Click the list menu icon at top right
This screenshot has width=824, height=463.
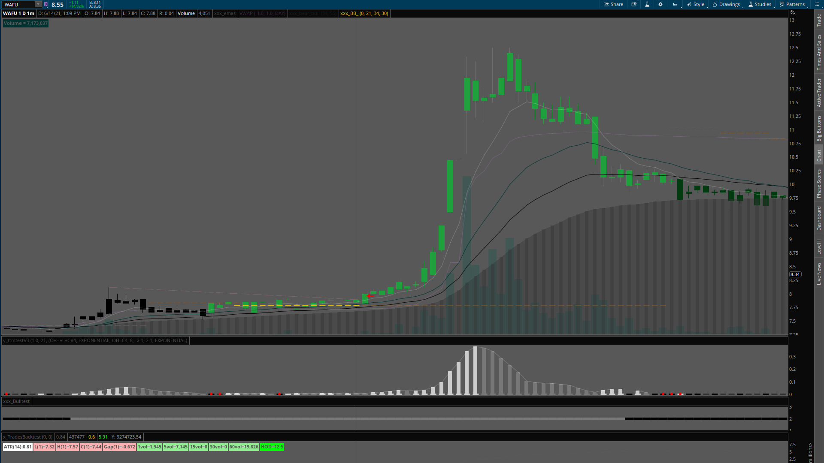(816, 4)
